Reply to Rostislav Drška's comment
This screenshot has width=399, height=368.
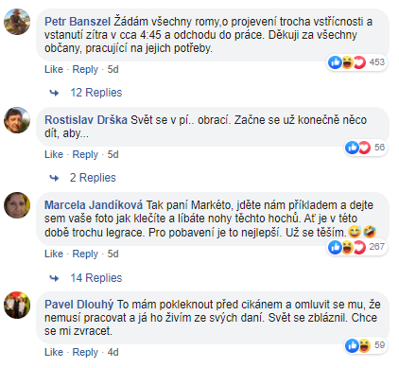pos(85,154)
